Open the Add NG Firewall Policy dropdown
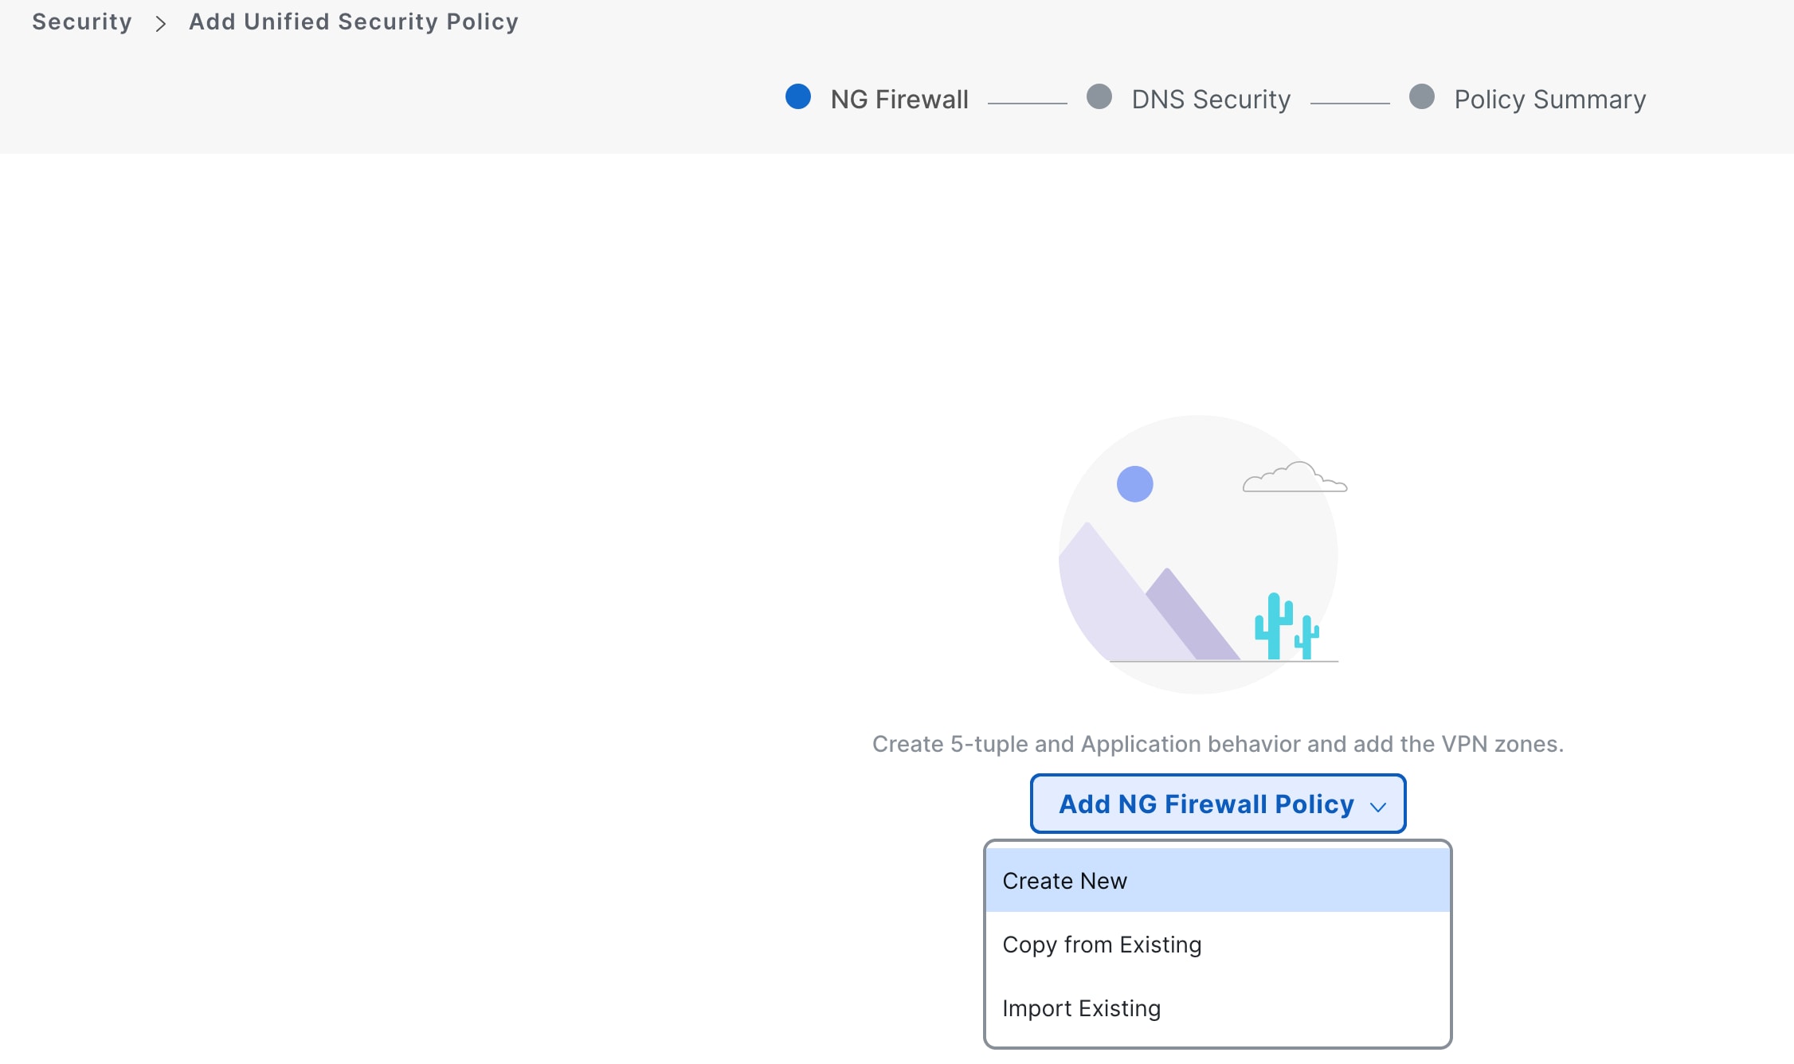Image resolution: width=1794 pixels, height=1064 pixels. (1204, 804)
